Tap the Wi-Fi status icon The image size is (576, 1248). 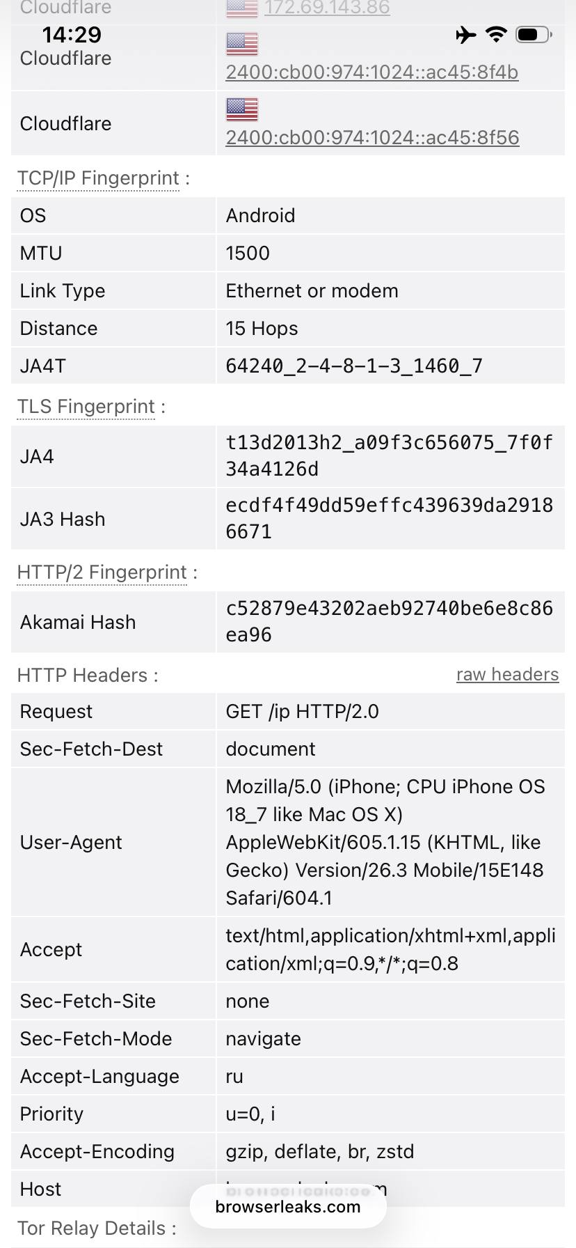click(496, 34)
